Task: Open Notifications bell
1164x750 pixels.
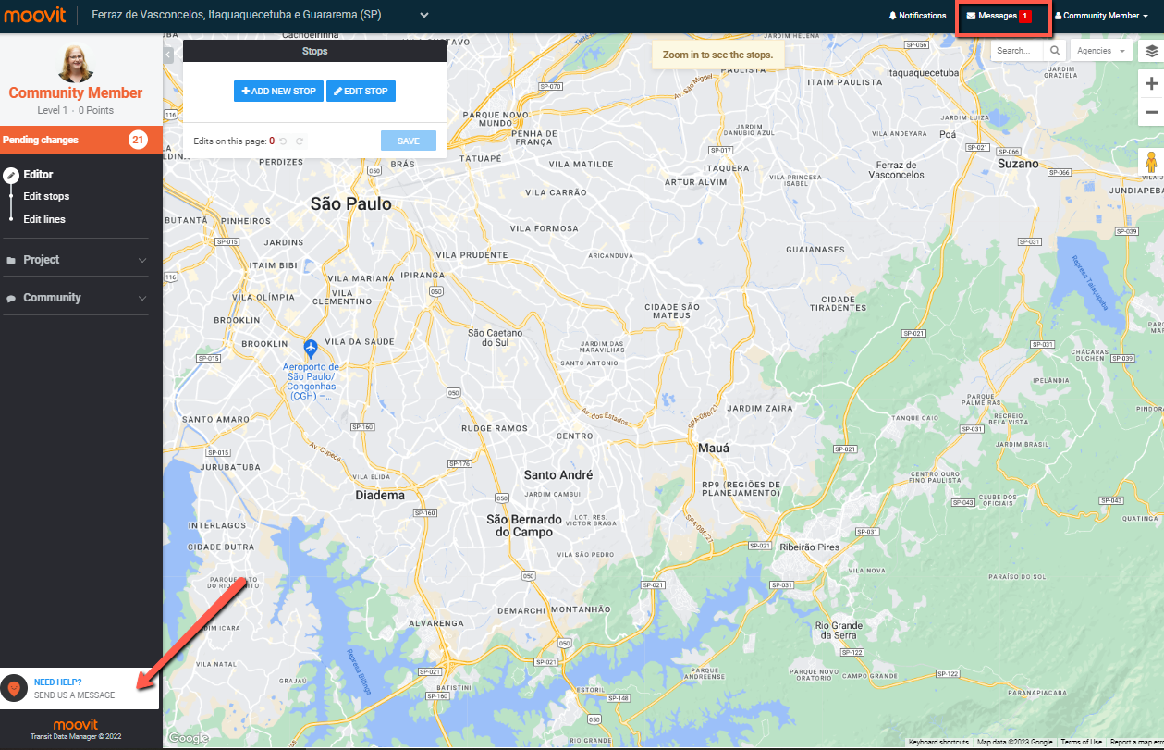Action: [x=917, y=16]
